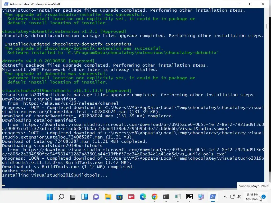Viewport: 271px width, 203px height.
Task: Open taskbar Search
Action: point(61,197)
